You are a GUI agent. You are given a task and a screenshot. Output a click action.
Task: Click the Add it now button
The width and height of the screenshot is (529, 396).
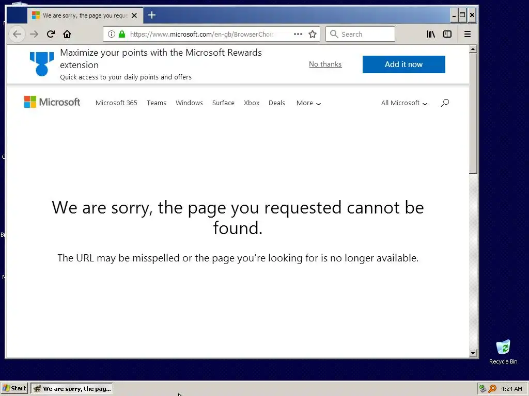pos(404,64)
